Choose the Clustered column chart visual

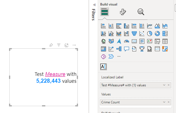[x=127, y=26]
